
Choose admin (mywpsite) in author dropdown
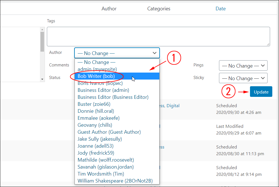[117, 69]
